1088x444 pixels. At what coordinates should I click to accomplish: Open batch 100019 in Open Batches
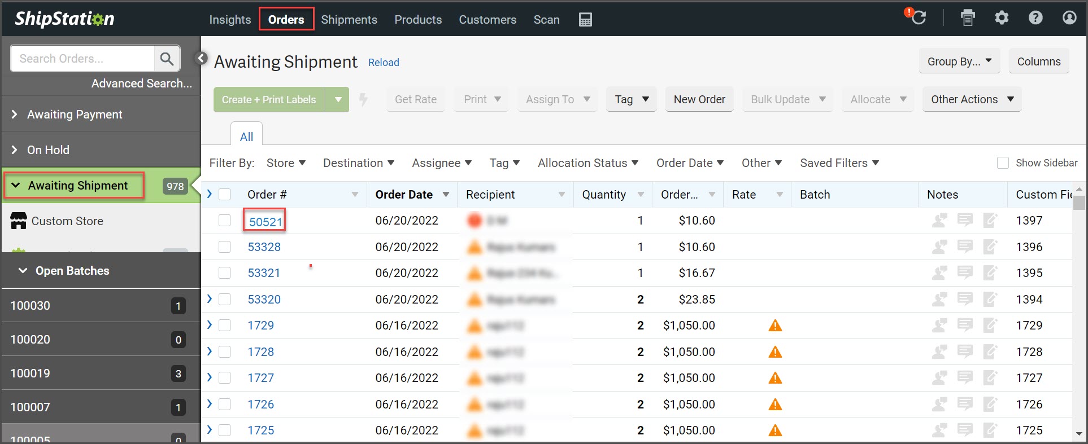(101, 373)
